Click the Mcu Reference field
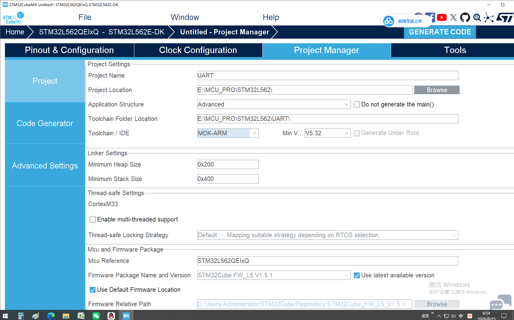The height and width of the screenshot is (320, 514). [328, 261]
